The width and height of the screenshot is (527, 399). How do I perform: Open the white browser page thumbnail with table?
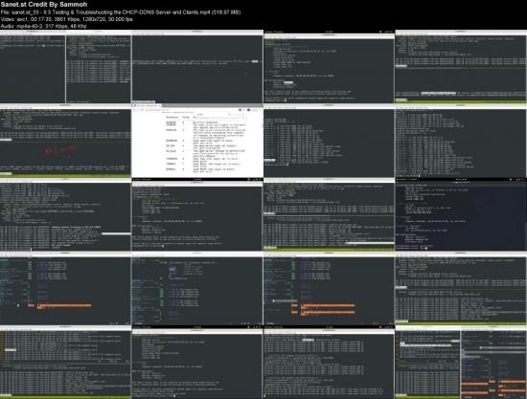tap(197, 141)
